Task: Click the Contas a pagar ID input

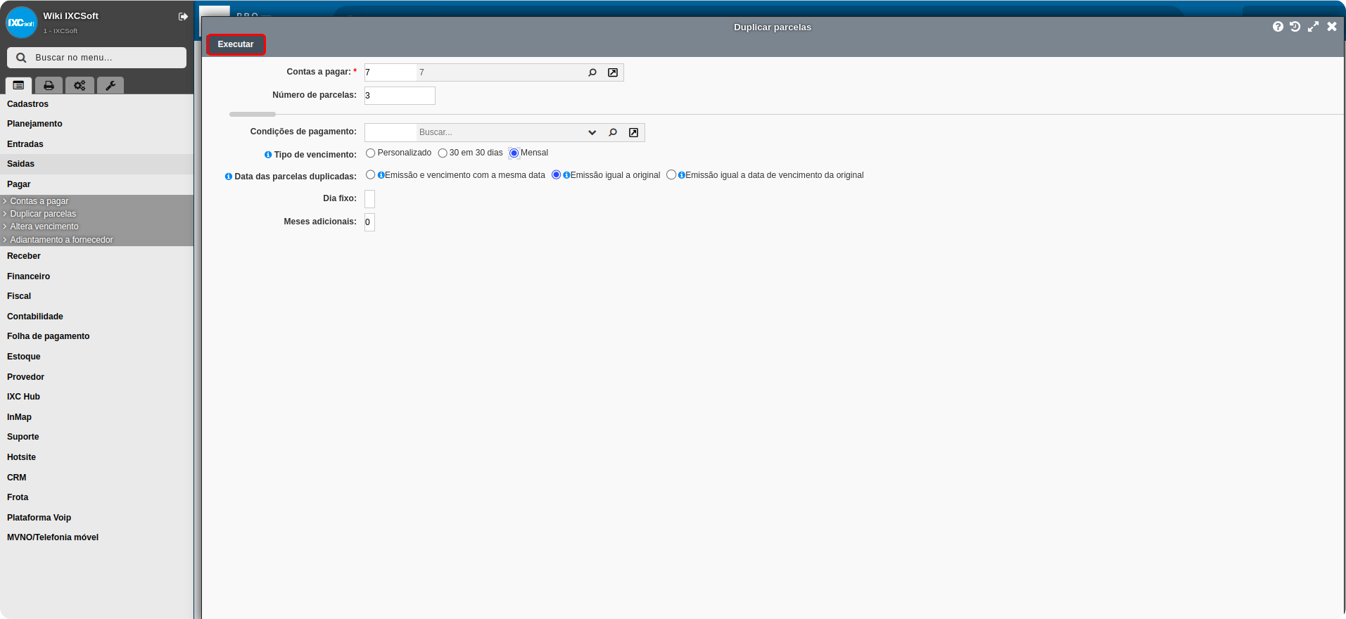Action: [391, 72]
